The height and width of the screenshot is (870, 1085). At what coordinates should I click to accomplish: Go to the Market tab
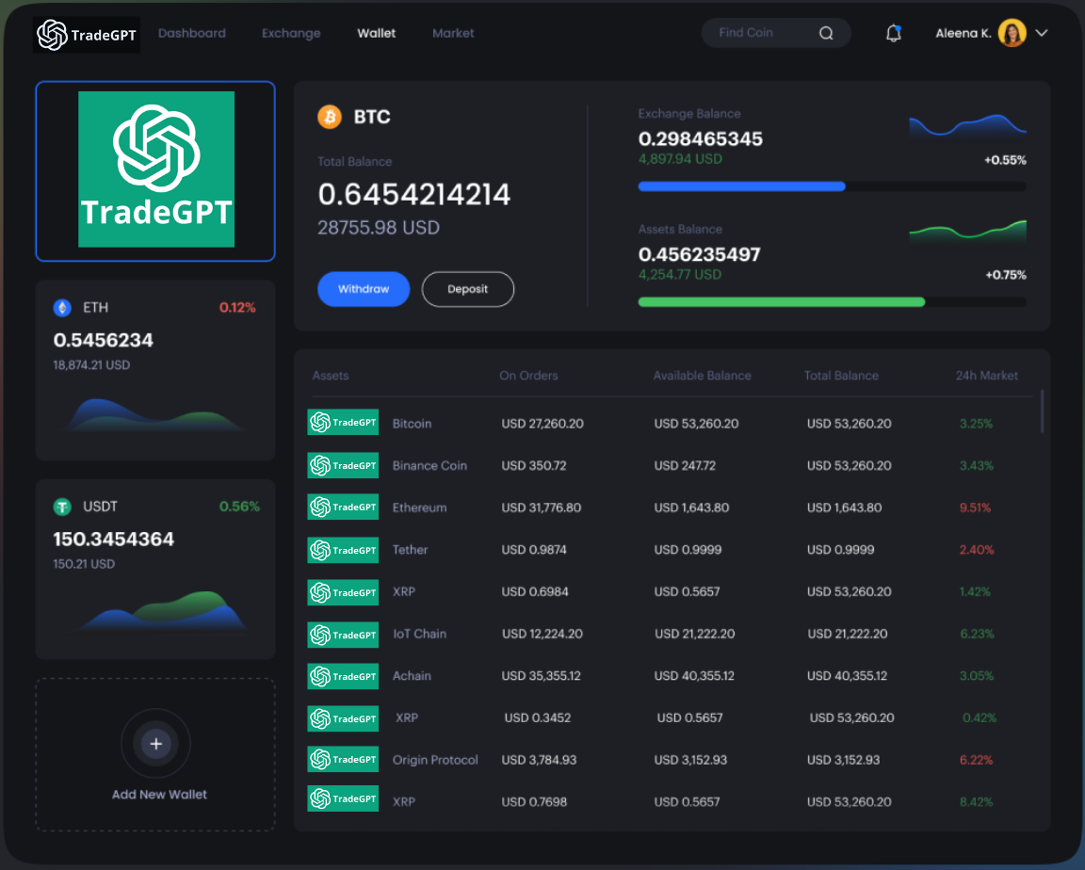coord(453,33)
